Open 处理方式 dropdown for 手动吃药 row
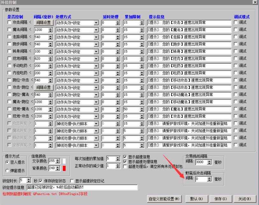Screen dimensions: 259x205 click(x=96, y=66)
